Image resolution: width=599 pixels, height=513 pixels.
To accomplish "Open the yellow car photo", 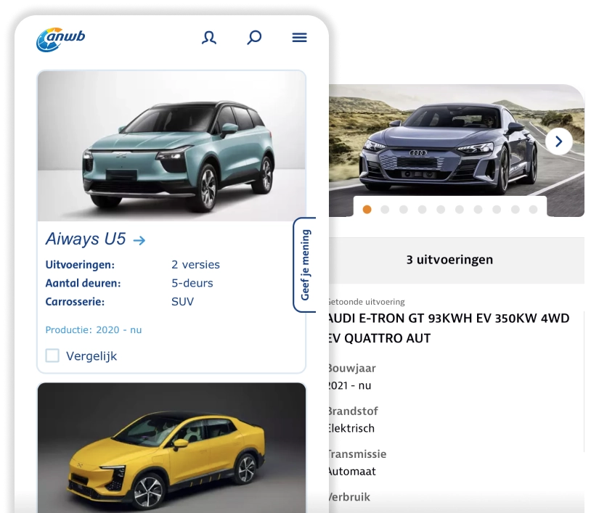I will pos(171,448).
